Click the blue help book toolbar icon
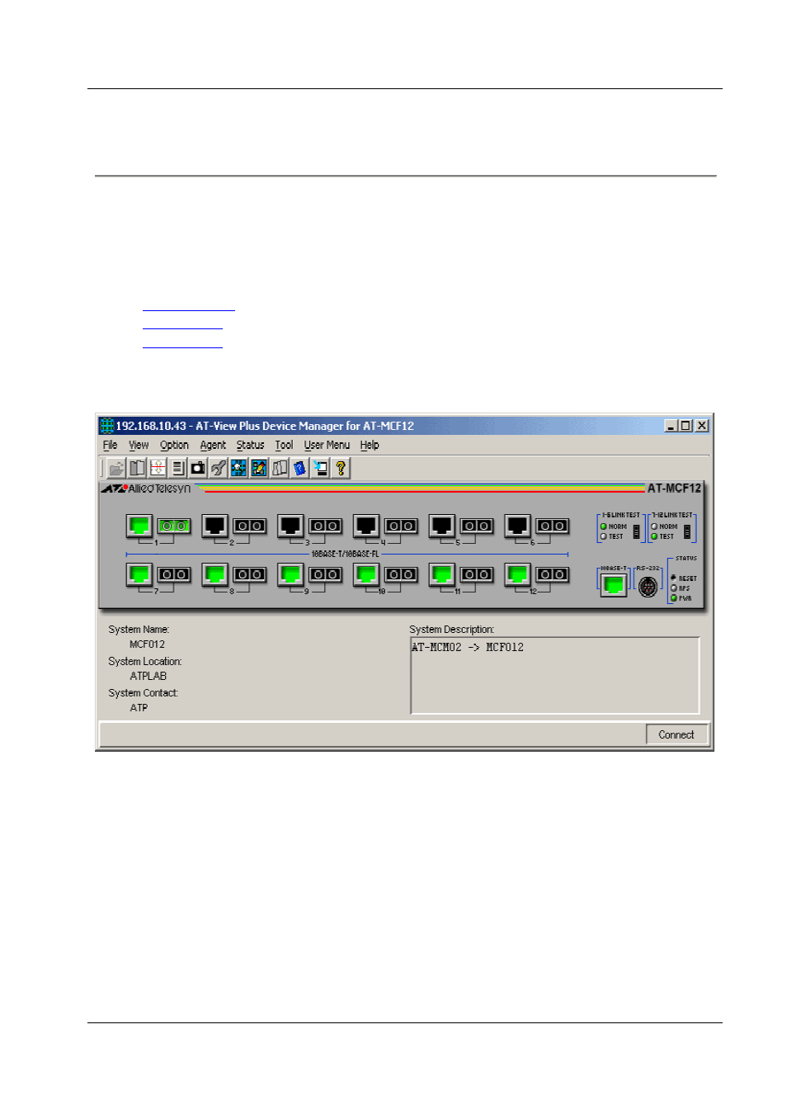Viewport: 787px width, 1114px height. coord(299,469)
